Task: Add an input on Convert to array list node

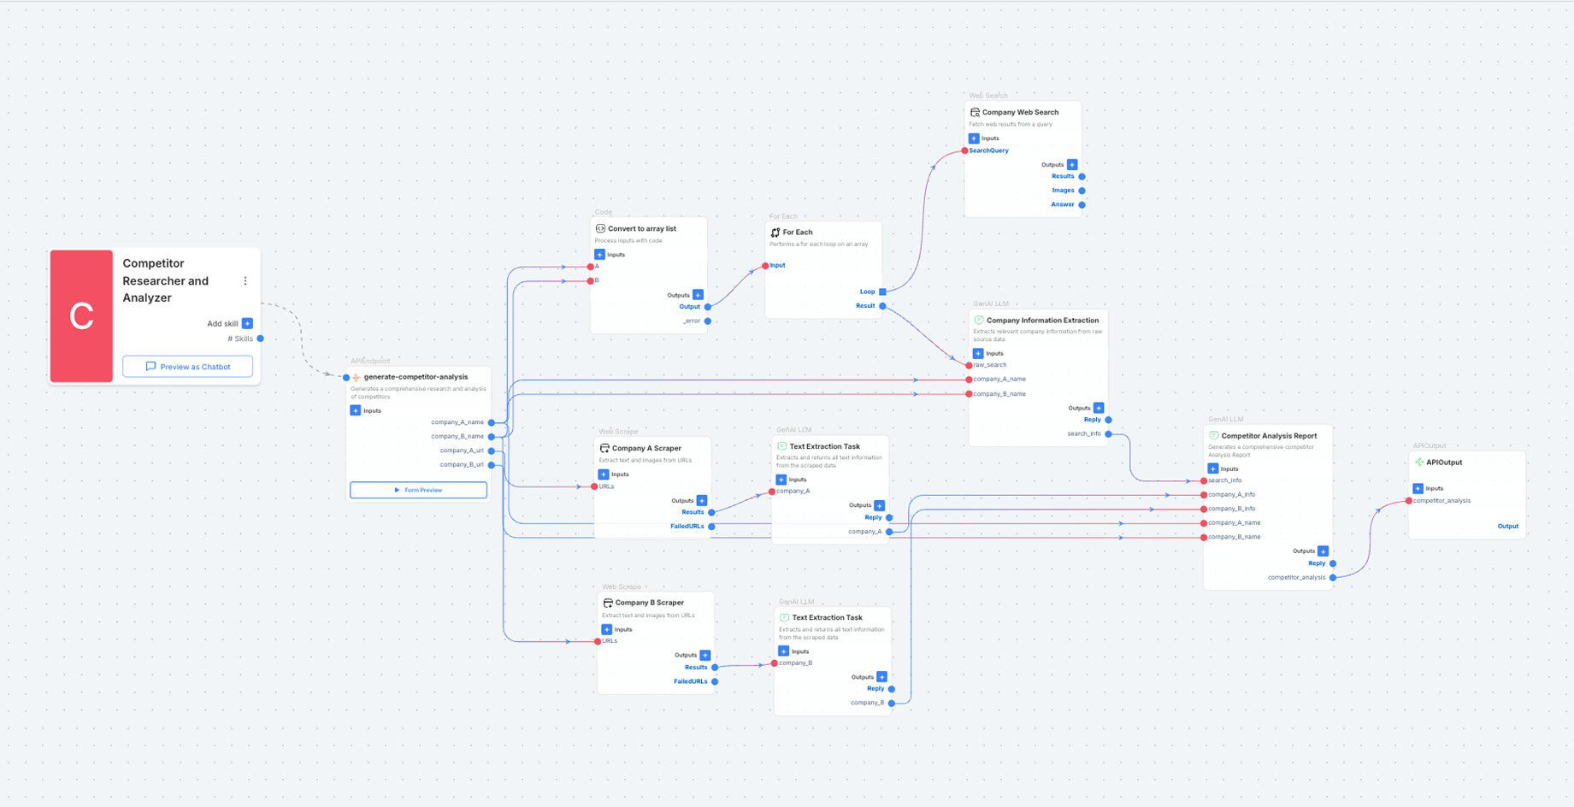Action: coord(599,255)
